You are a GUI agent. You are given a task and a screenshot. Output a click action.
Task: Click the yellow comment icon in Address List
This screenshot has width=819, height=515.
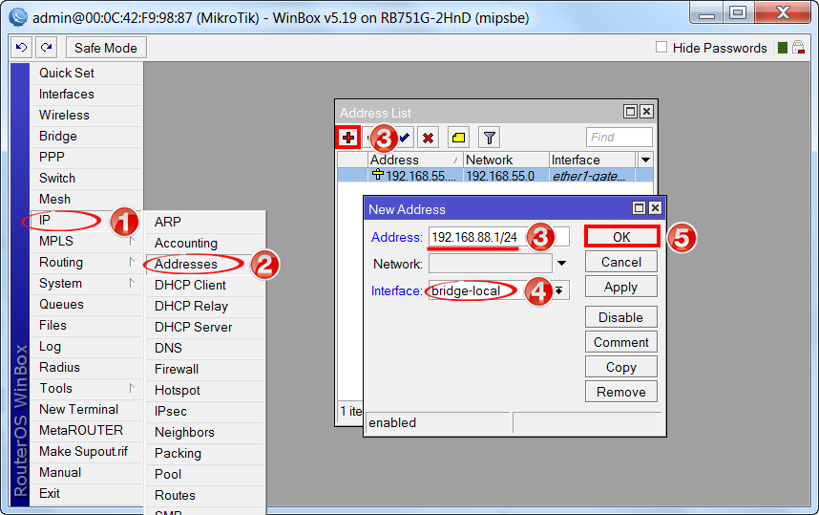tap(458, 138)
